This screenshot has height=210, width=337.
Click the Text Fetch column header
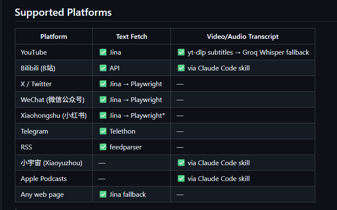tap(132, 37)
